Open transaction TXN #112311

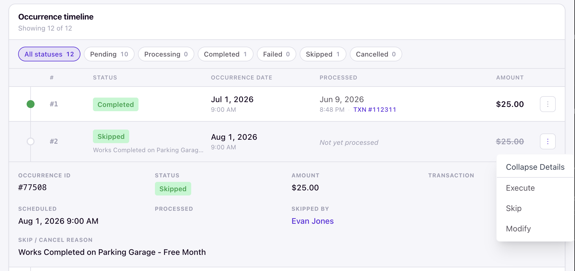point(375,109)
